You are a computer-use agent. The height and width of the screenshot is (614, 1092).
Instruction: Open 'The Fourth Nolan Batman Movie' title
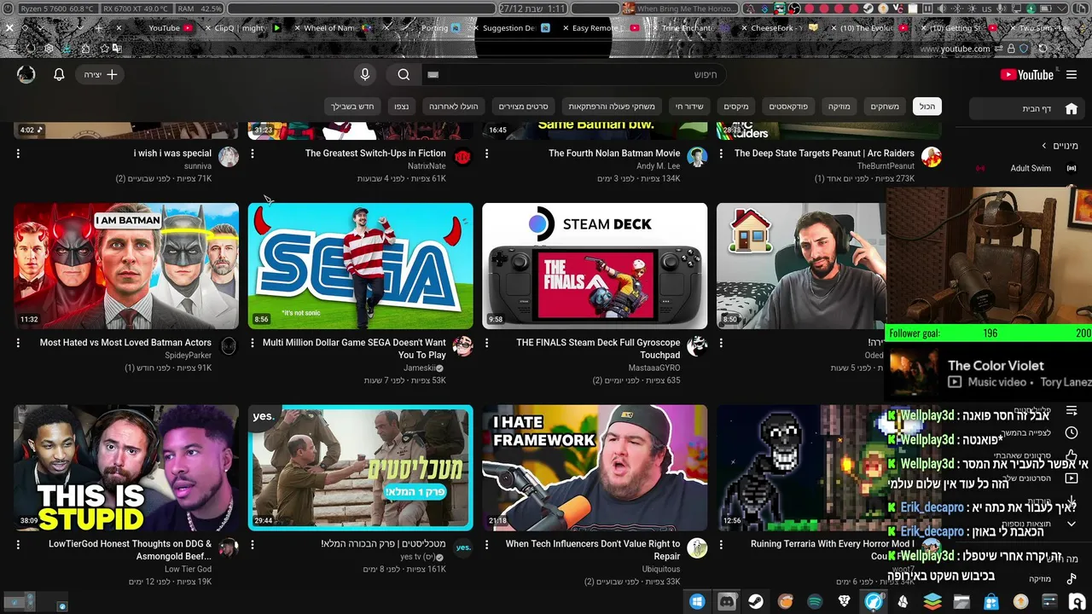click(x=614, y=153)
